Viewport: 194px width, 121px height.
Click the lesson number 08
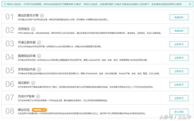[10, 111]
